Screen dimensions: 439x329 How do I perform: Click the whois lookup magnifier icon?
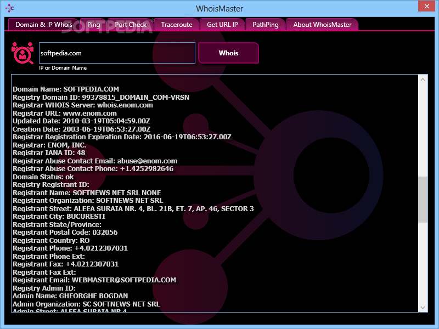click(x=22, y=53)
